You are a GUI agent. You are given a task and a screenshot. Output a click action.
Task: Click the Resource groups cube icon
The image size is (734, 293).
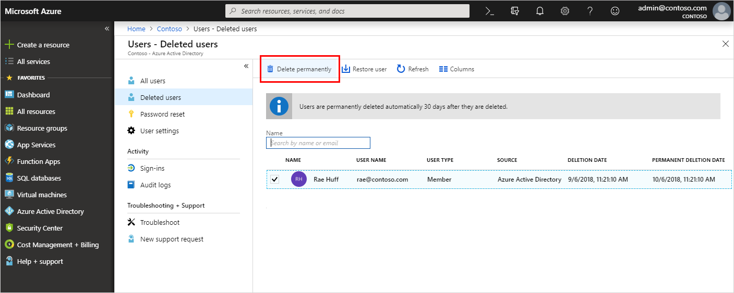click(9, 128)
